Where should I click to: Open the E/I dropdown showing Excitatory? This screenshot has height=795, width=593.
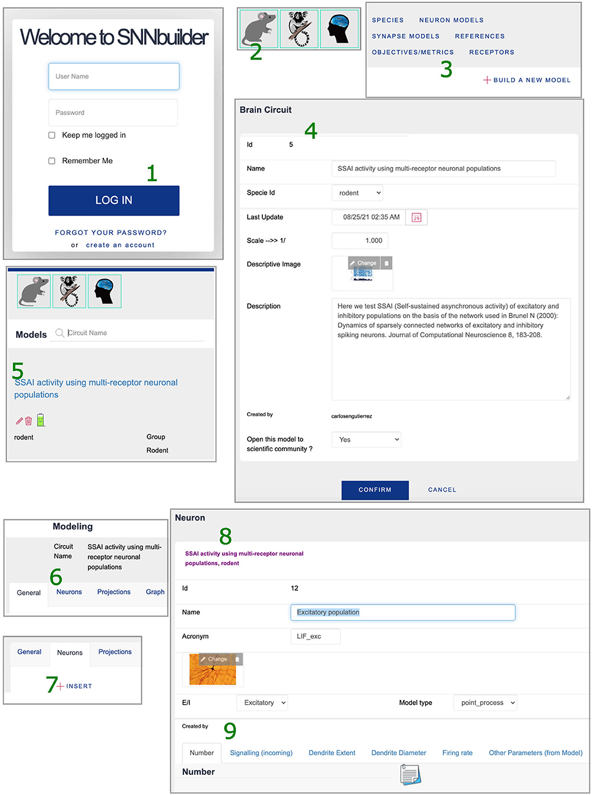pyautogui.click(x=262, y=702)
